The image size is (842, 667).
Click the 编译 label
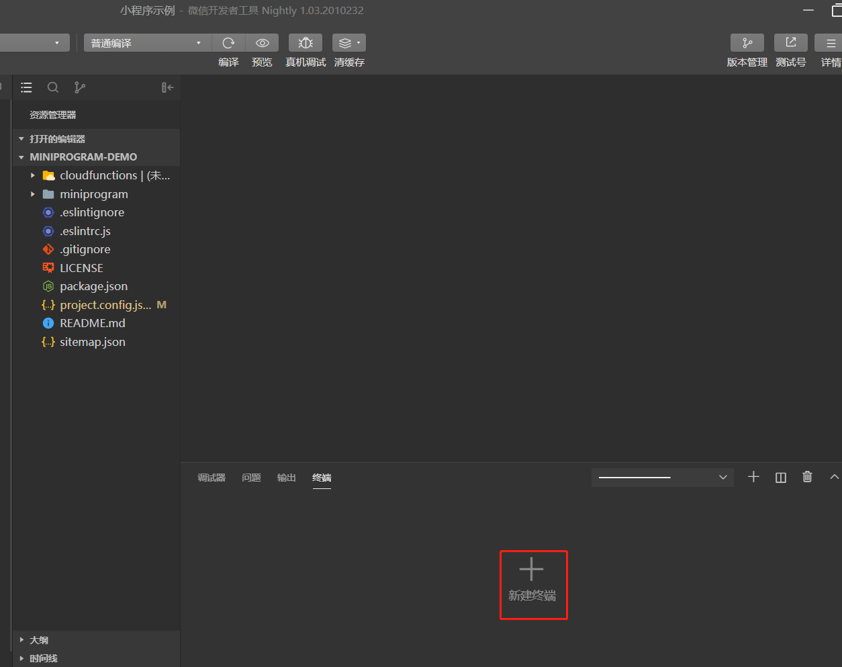coord(228,62)
